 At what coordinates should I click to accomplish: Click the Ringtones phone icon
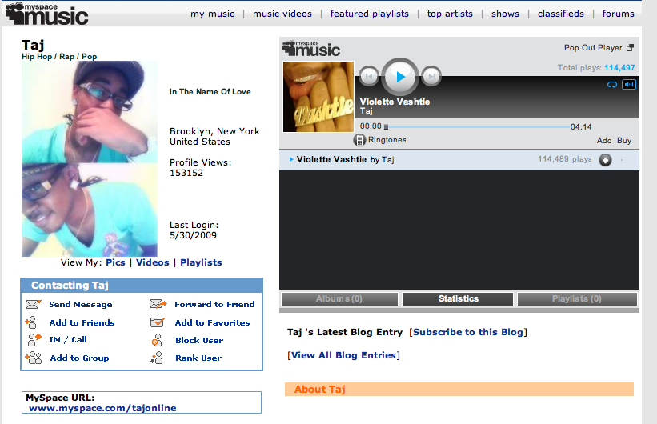click(x=360, y=140)
